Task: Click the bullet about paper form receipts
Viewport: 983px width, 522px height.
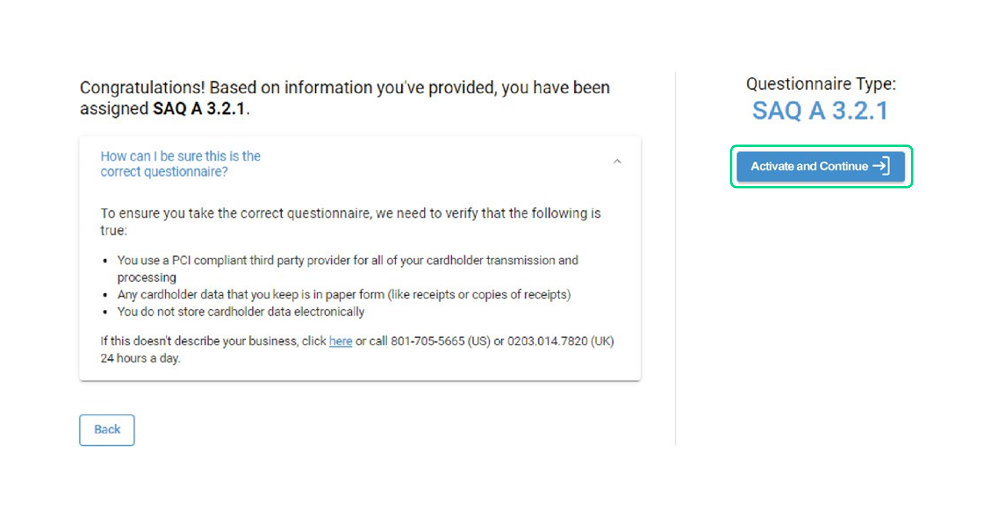Action: [344, 295]
